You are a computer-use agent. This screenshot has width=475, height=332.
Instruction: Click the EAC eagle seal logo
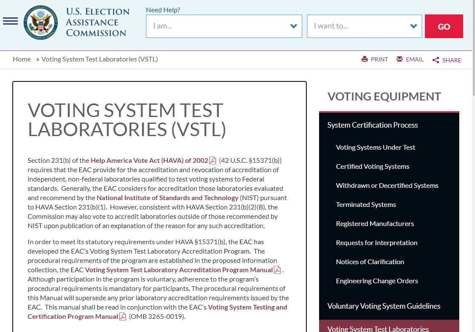tap(41, 22)
